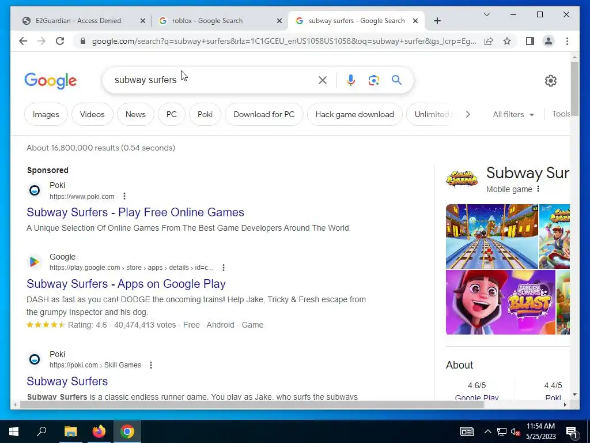Click the Chrome taskbar icon
Image resolution: width=590 pixels, height=443 pixels.
(x=127, y=431)
